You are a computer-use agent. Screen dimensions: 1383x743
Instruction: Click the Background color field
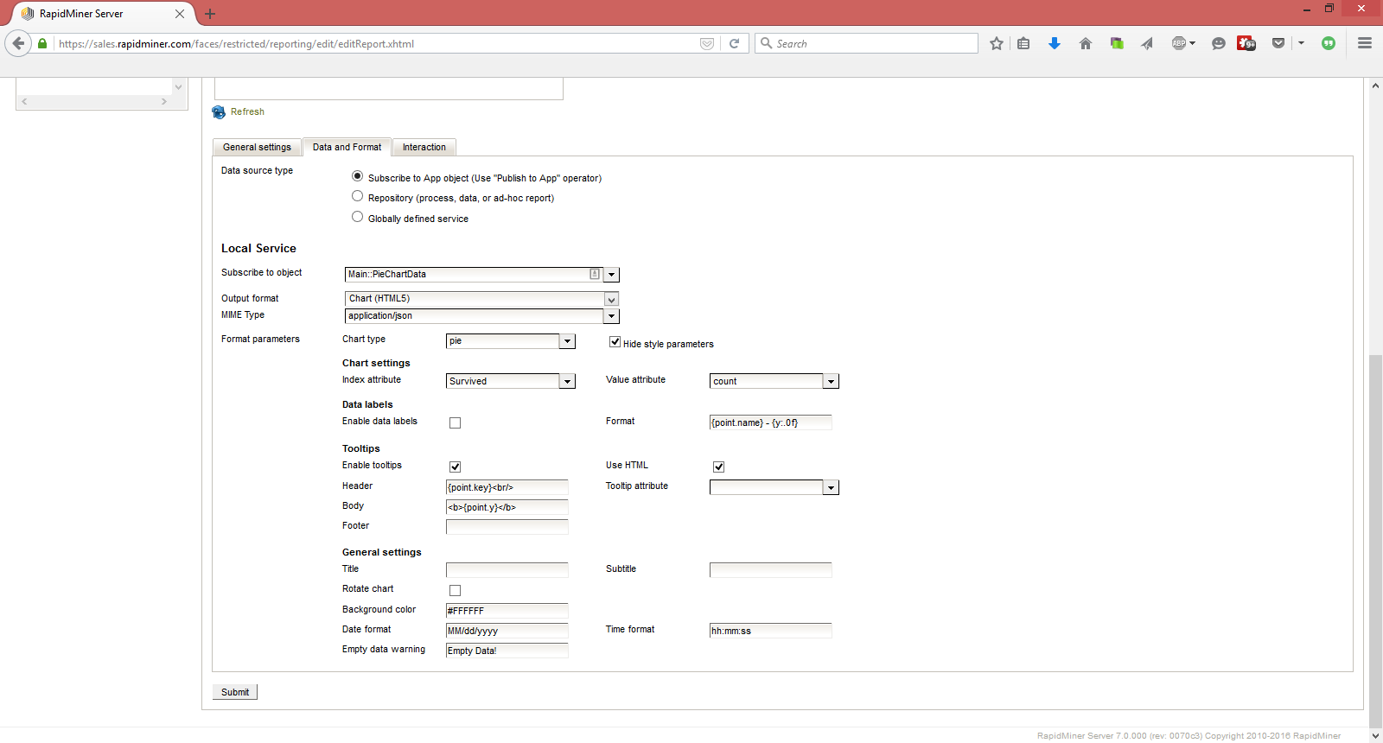[x=507, y=611]
